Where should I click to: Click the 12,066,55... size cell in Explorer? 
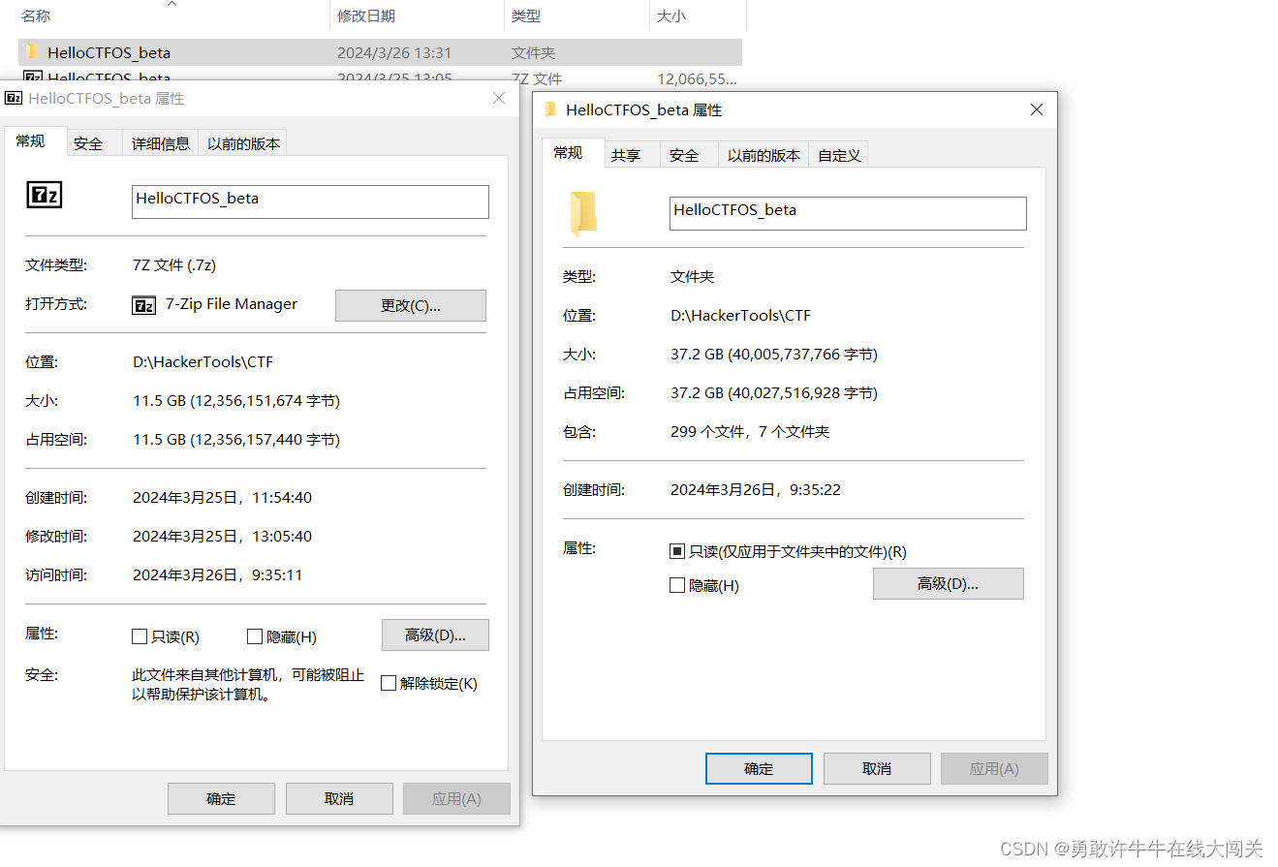(x=697, y=77)
